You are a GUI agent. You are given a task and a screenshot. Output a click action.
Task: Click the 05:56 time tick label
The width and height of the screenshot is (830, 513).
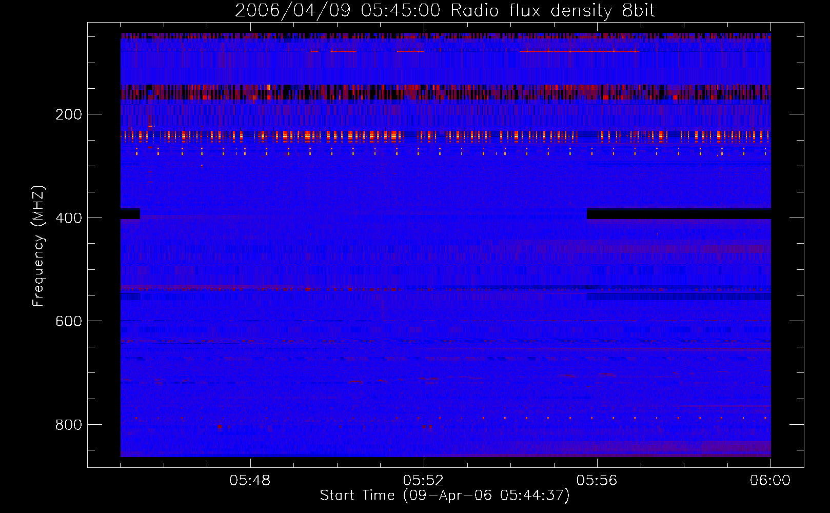point(597,481)
